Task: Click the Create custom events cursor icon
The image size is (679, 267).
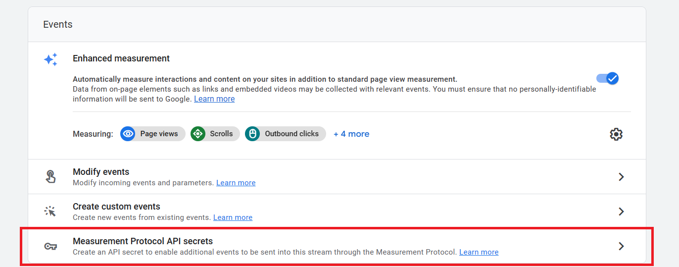Action: click(x=50, y=212)
